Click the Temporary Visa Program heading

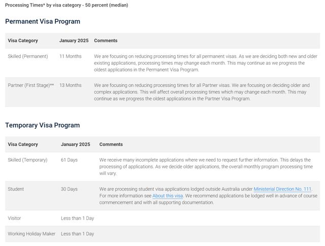[x=43, y=125]
